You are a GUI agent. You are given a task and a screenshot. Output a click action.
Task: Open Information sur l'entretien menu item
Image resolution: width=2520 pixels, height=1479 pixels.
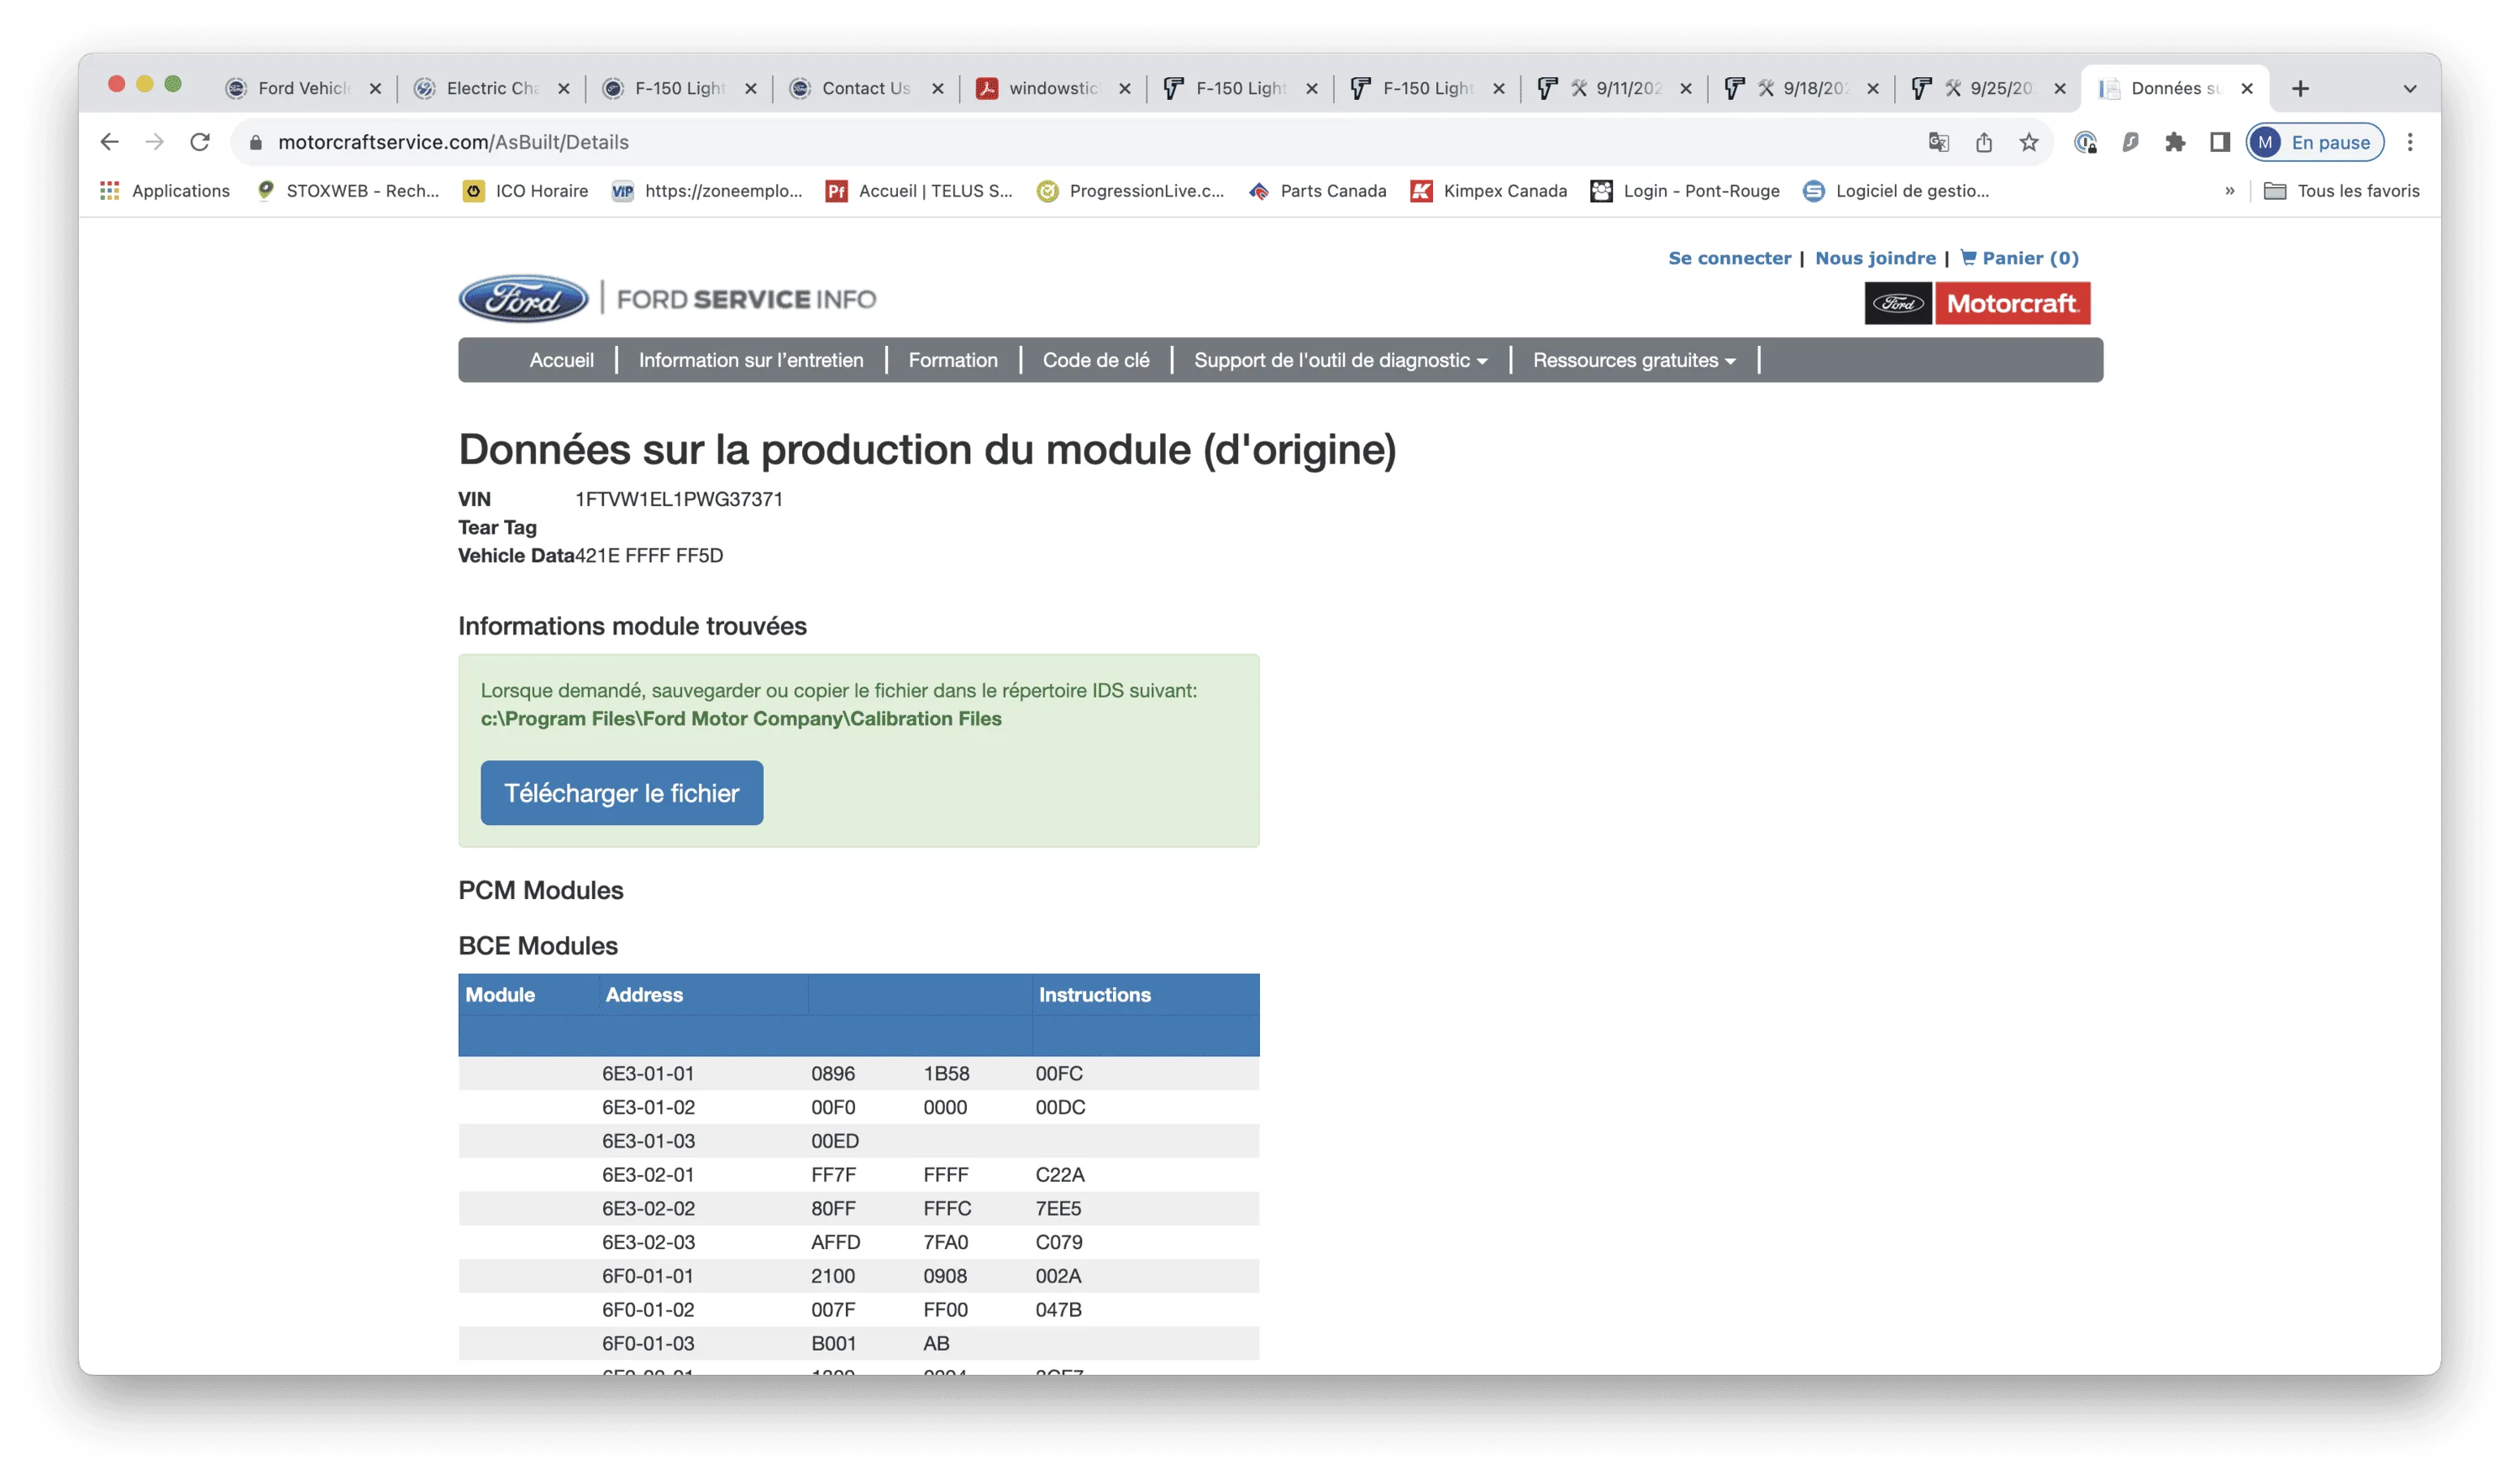[x=751, y=360]
